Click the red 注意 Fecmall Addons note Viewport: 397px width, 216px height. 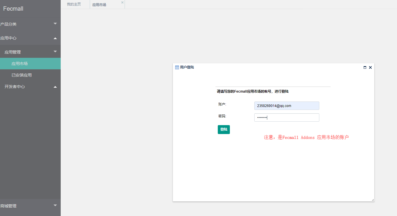coord(306,137)
